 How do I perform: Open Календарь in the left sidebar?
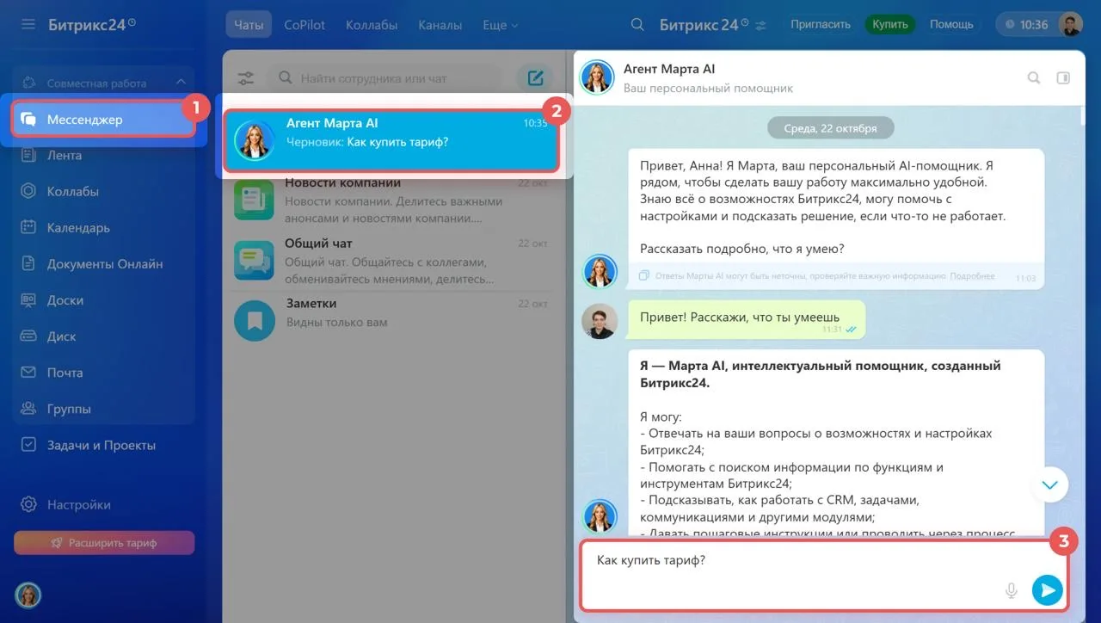[x=77, y=228]
